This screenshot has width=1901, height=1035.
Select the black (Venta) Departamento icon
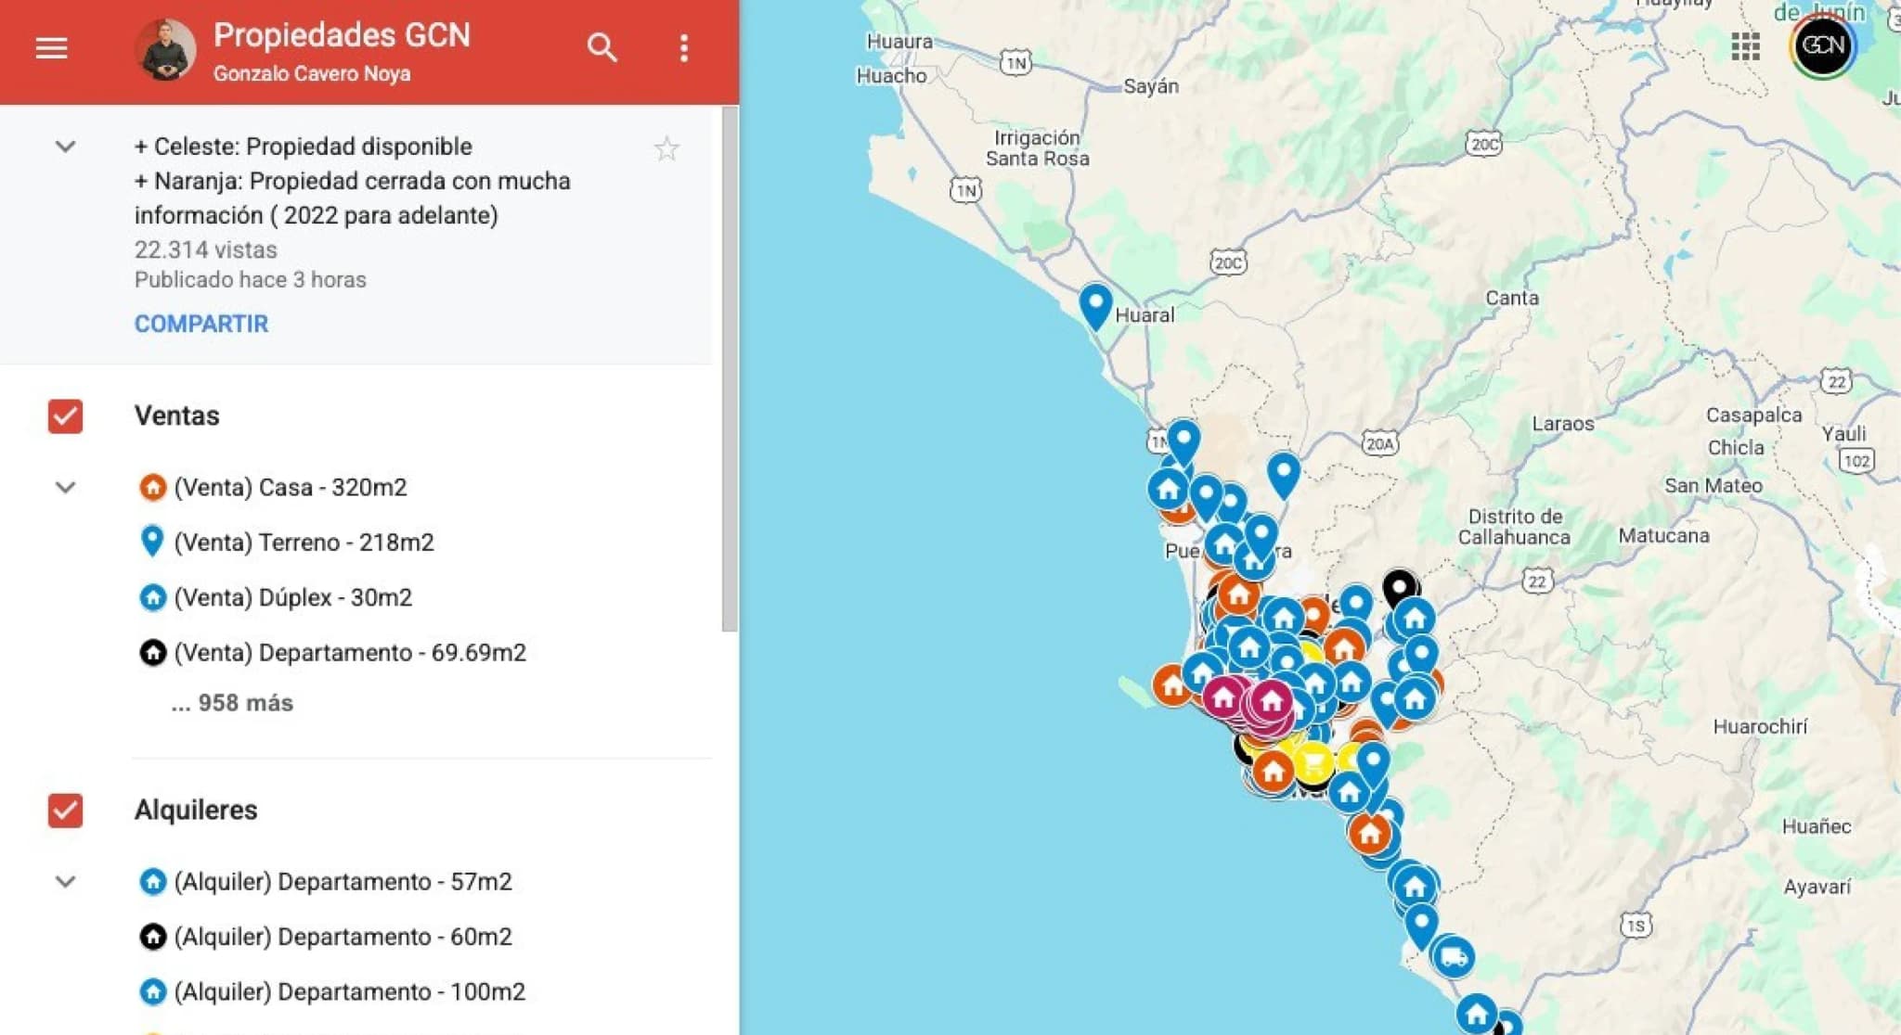pos(153,652)
